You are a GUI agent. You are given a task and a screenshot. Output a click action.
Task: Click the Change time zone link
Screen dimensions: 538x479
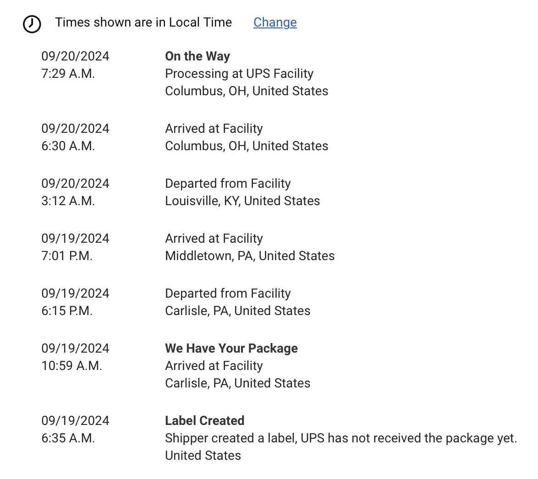[x=275, y=22]
